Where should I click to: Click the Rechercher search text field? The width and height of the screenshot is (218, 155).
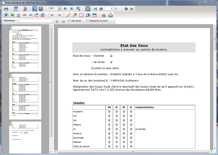(x=36, y=21)
